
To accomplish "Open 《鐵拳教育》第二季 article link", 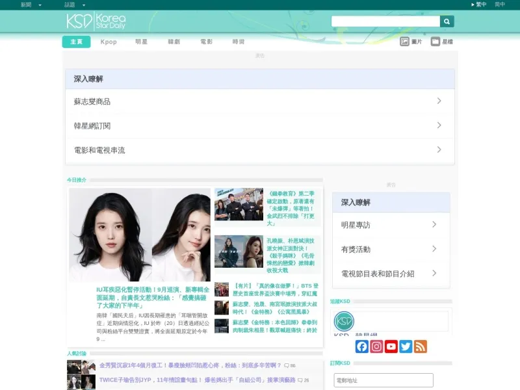I will pos(291,208).
